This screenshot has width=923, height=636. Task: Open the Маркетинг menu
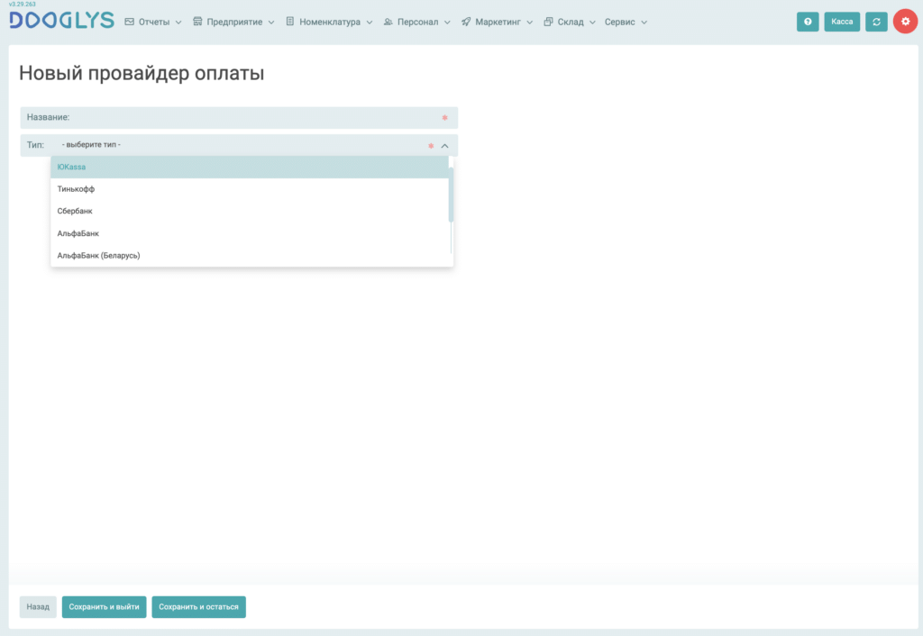(498, 22)
